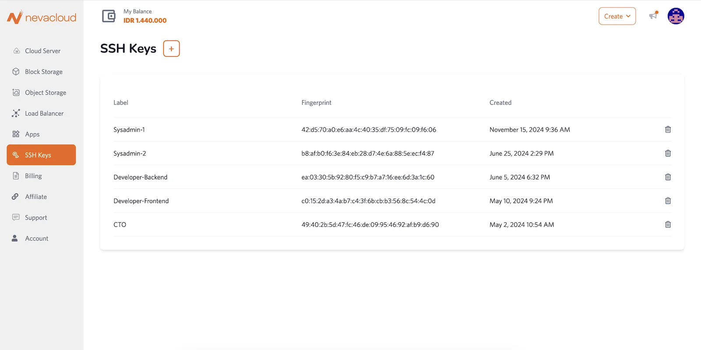Click trash icon for CTO key
Screen dimensions: 701x350
pos(668,224)
